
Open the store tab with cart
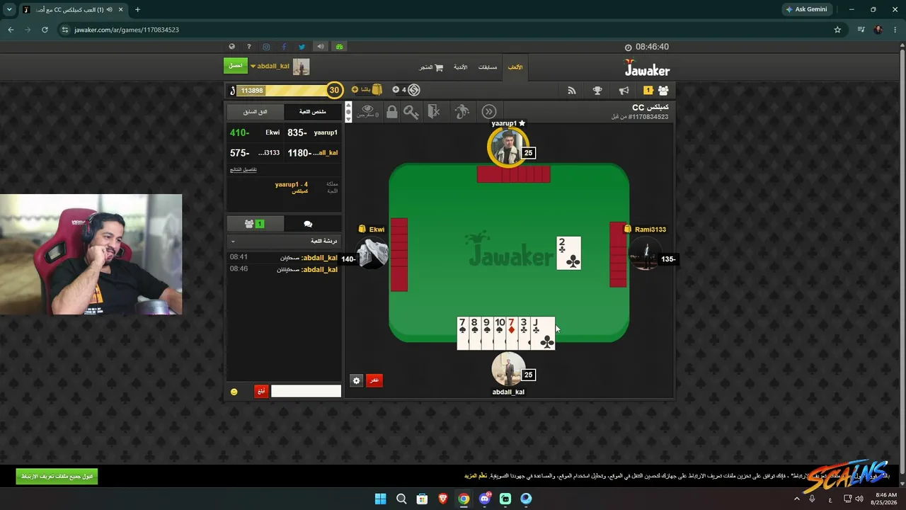tap(431, 67)
